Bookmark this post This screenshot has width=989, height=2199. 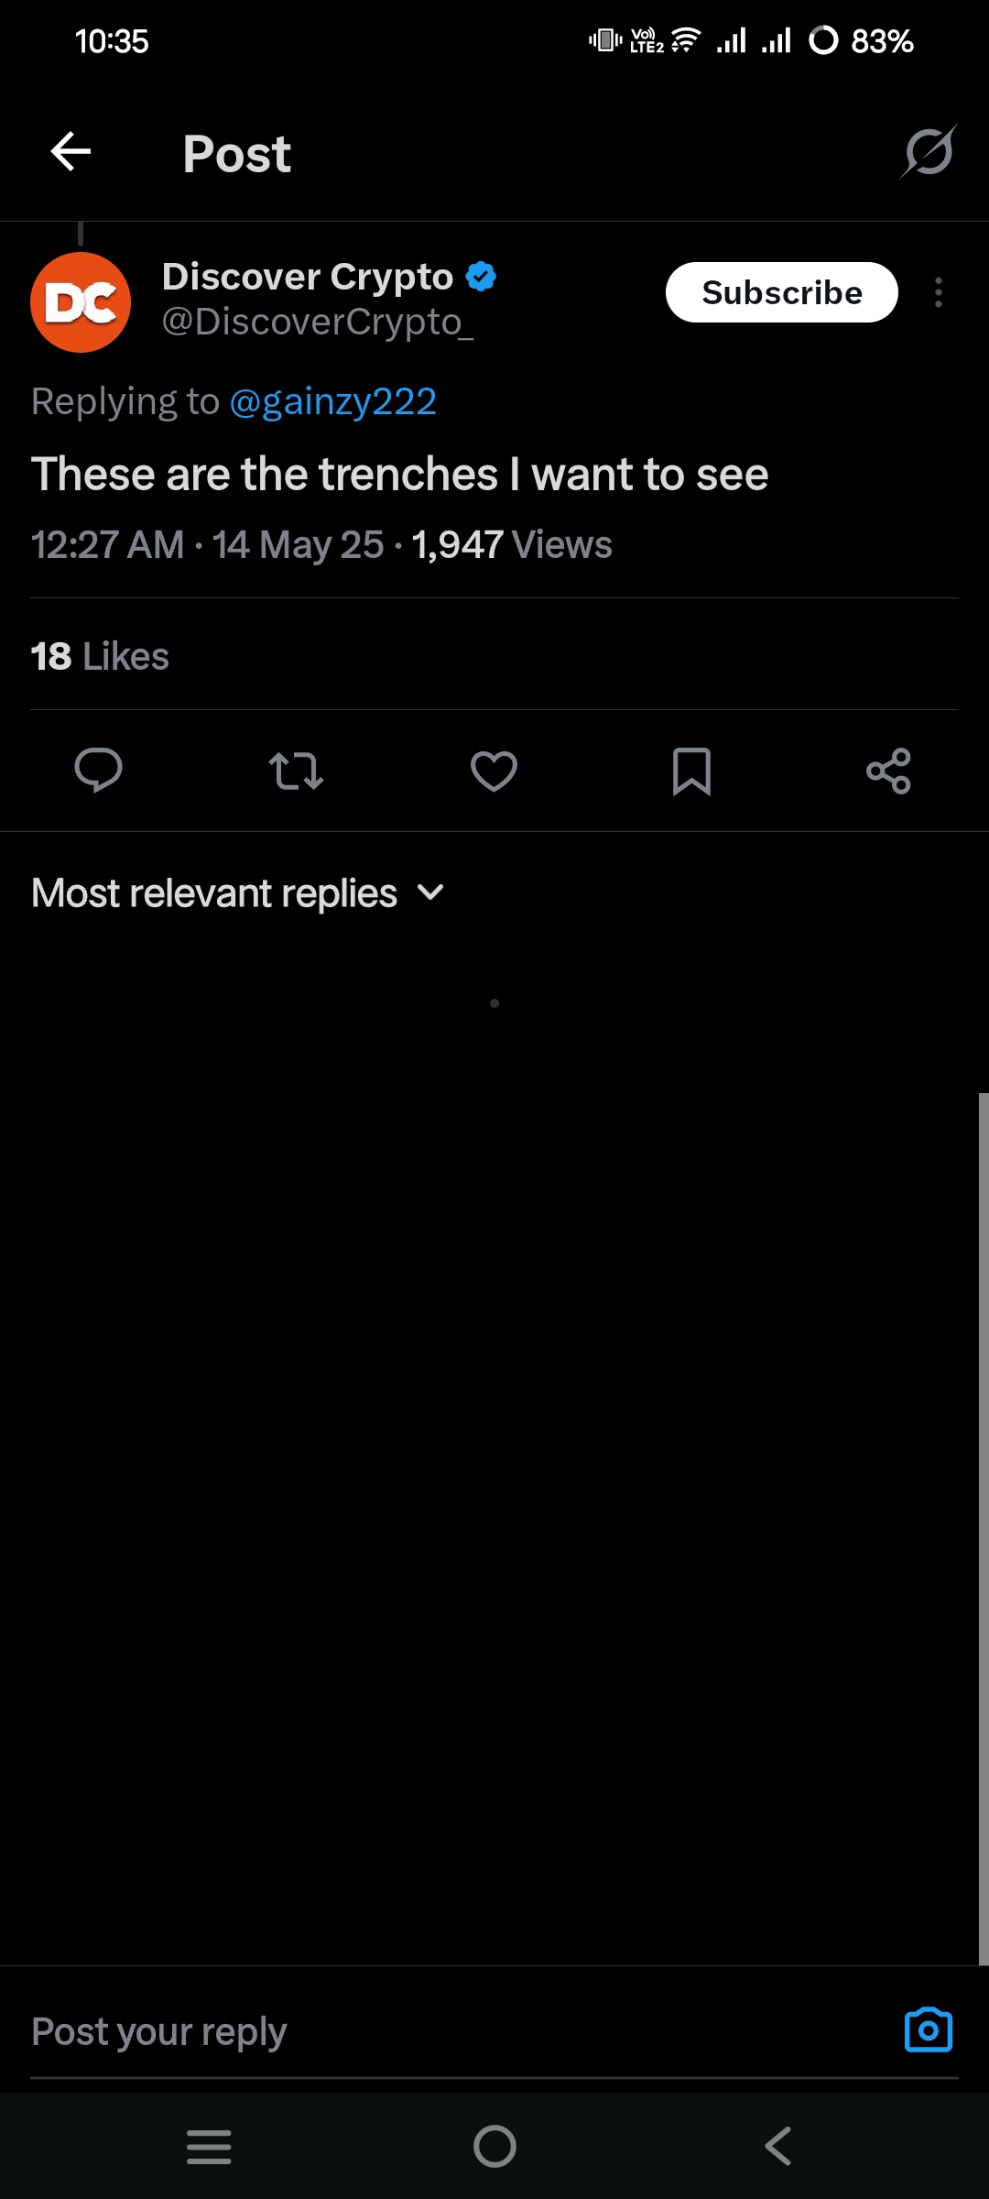[691, 771]
